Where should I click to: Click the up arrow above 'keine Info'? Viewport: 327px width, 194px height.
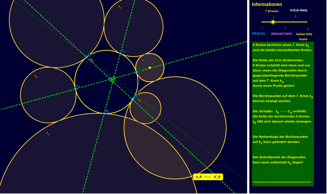pos(308,29)
